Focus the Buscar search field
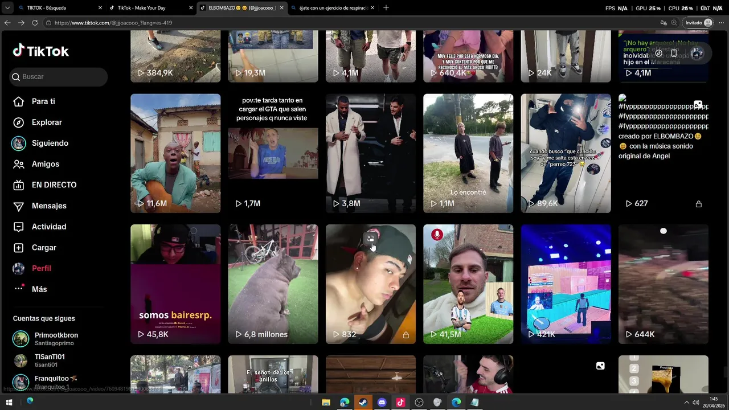Image resolution: width=729 pixels, height=410 pixels. point(59,77)
